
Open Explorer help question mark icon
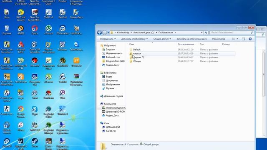[x=250, y=39]
